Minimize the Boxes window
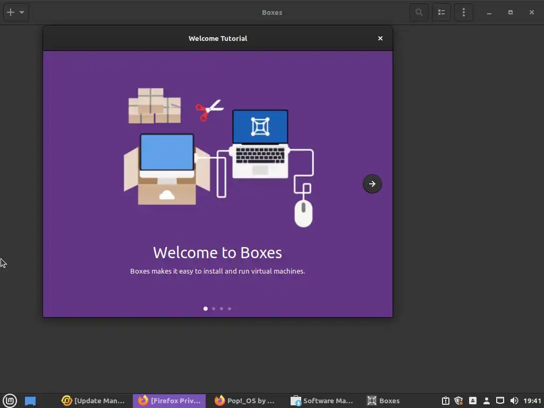Screen dimensions: 544x408 tap(489, 13)
